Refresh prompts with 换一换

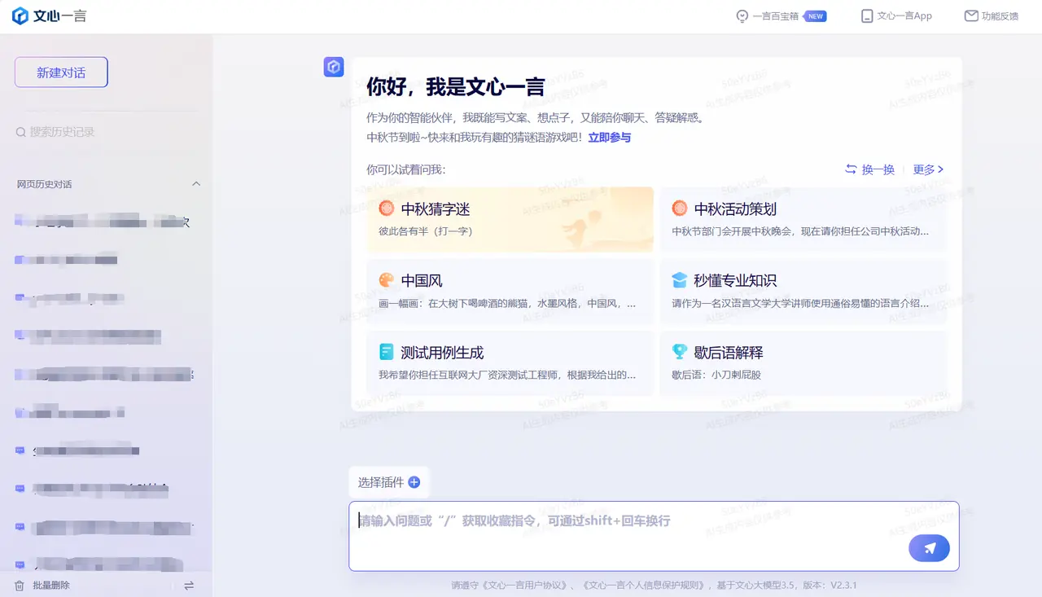pos(869,169)
